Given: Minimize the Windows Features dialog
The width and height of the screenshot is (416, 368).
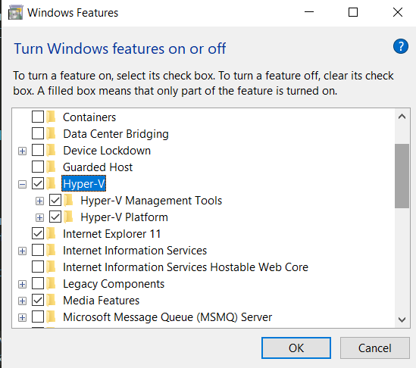Looking at the screenshot, I should pos(309,12).
